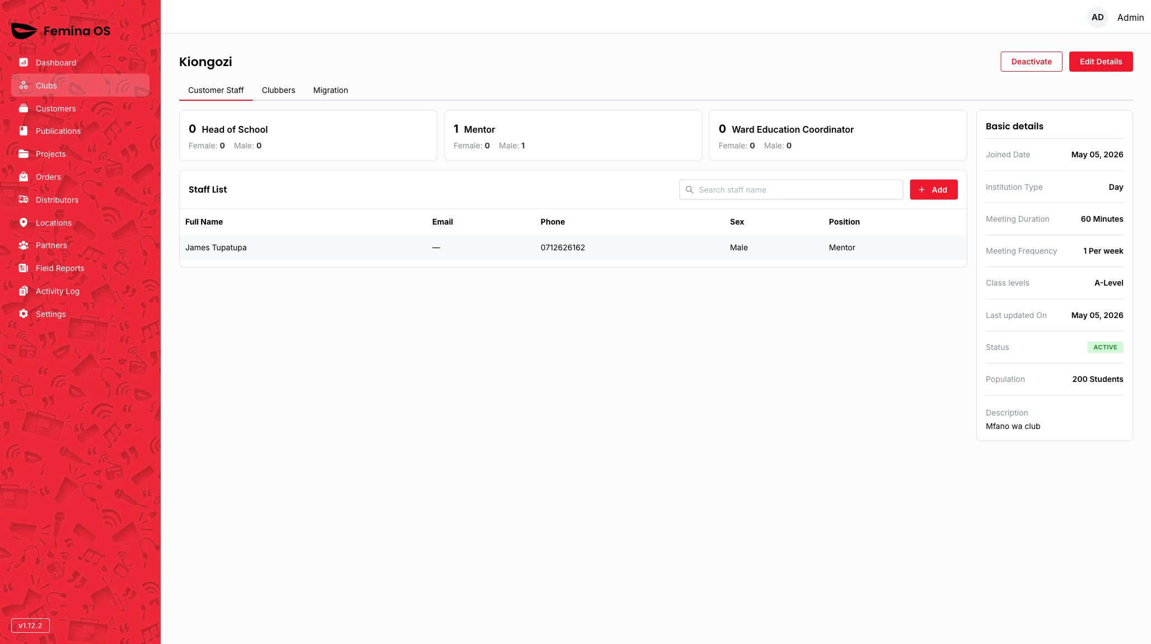Open Distributors via its truck icon
This screenshot has width=1151, height=644.
coord(24,199)
